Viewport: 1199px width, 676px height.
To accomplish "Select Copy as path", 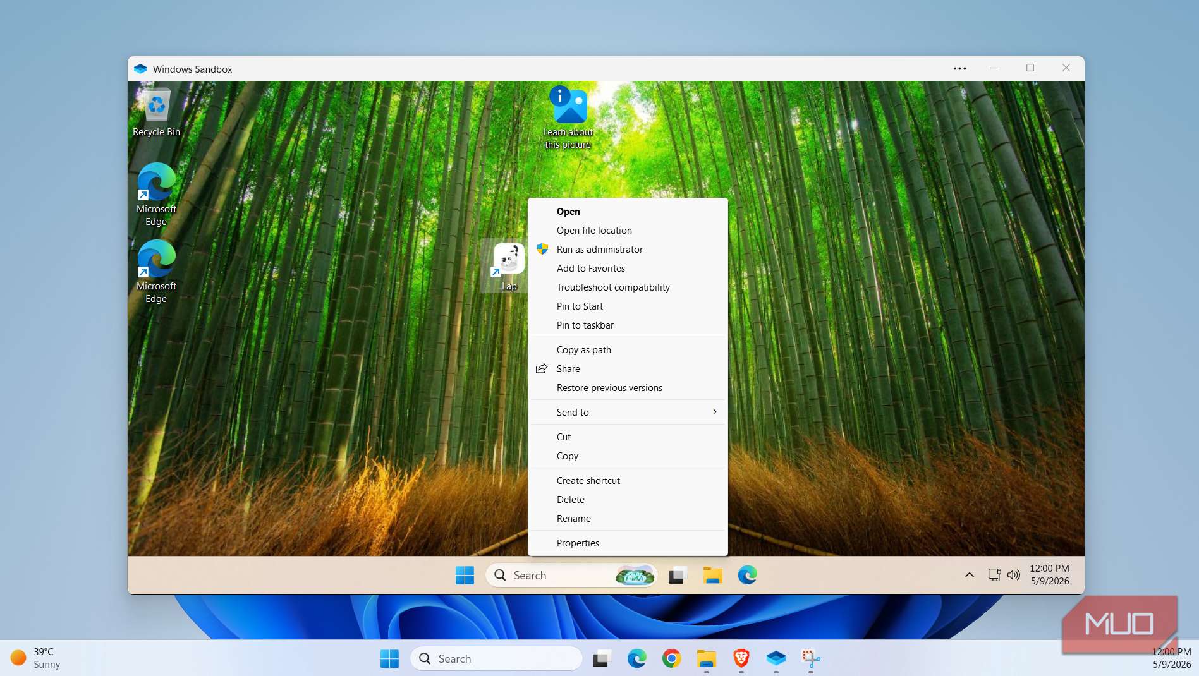I will [x=628, y=350].
